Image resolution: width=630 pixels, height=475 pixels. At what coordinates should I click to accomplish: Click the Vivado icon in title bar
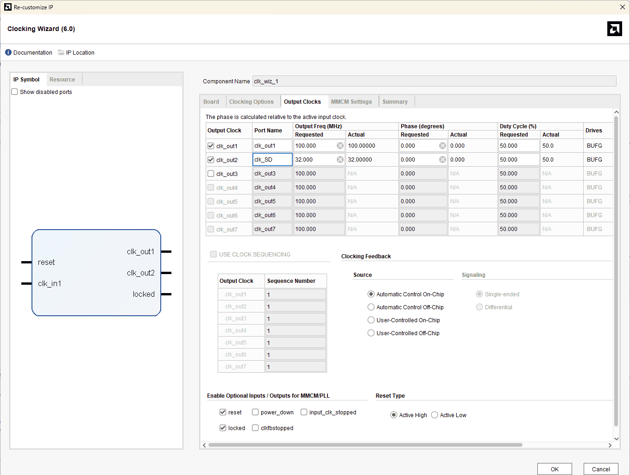[x=7, y=7]
